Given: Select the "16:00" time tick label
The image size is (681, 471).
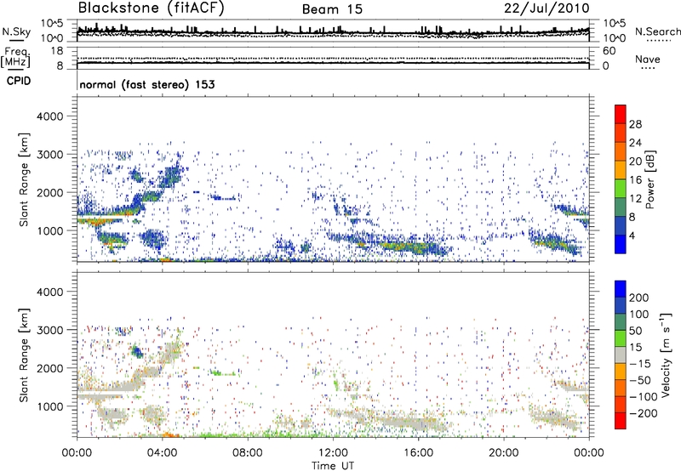Looking at the screenshot, I should [418, 453].
